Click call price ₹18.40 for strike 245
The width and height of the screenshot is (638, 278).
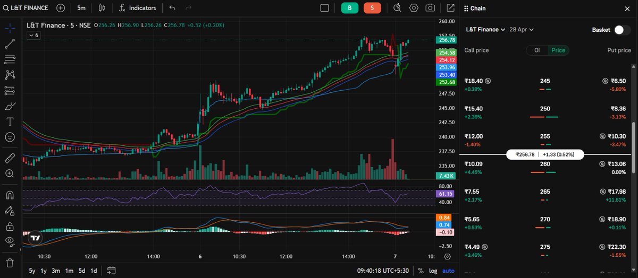(x=474, y=81)
